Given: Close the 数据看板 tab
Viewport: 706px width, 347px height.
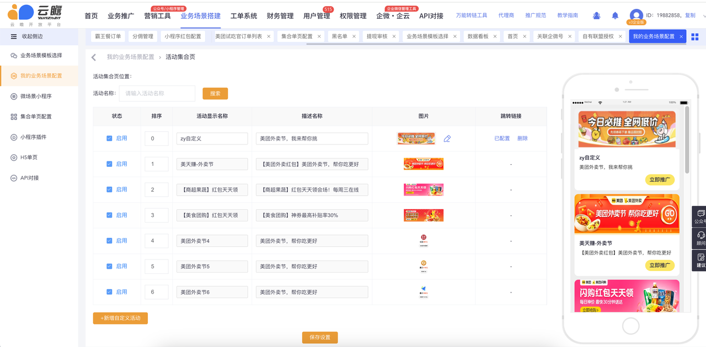Looking at the screenshot, I should click(x=495, y=36).
